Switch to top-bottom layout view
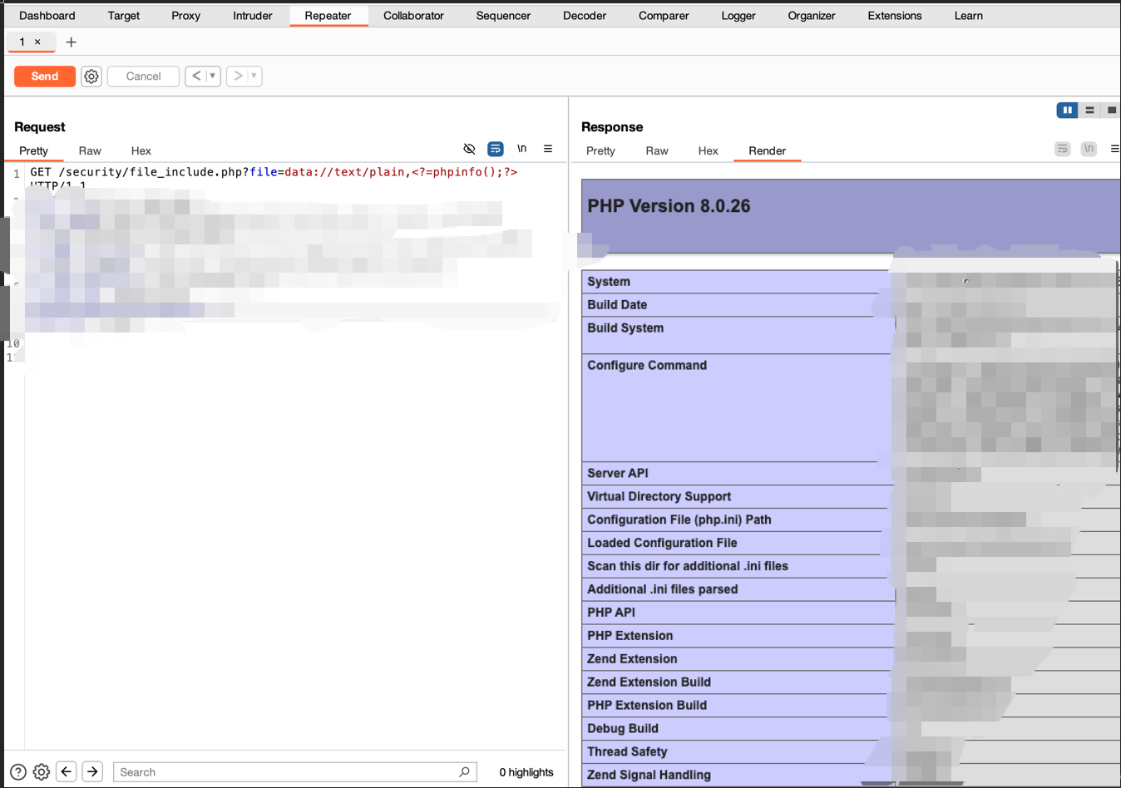Screen dimensions: 1121x788 click(1089, 110)
